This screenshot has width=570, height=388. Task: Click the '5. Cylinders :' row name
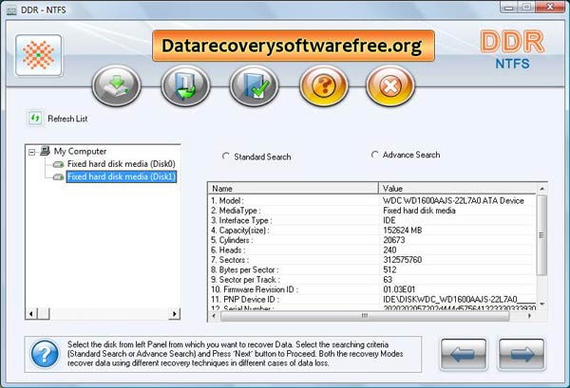point(232,240)
